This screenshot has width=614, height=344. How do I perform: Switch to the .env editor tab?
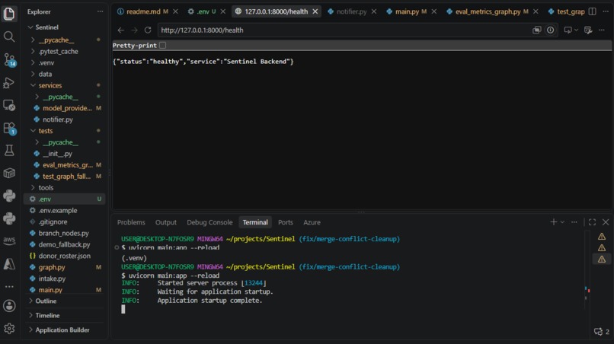(203, 11)
